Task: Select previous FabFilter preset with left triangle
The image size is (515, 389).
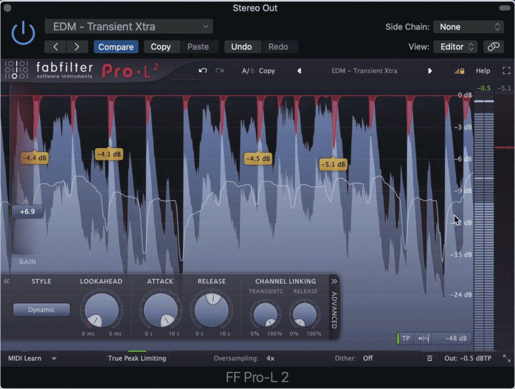Action: (x=299, y=71)
